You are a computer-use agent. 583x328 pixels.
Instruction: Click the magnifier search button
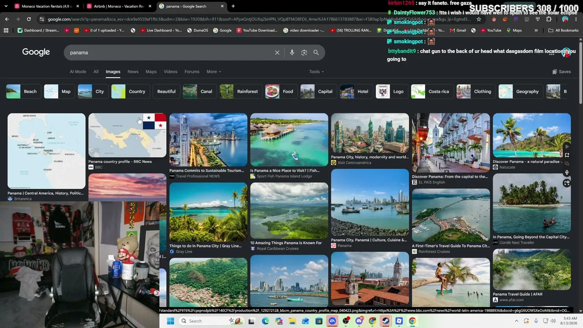(x=316, y=52)
